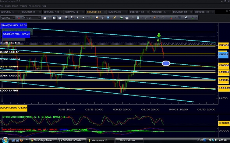
Task: Click the orange line drawing tool
Action: tap(155, 18)
